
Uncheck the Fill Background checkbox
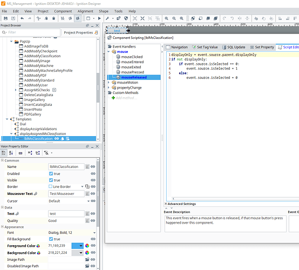pos(51,239)
